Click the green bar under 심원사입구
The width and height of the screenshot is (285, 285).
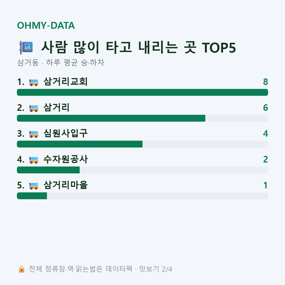80,144
